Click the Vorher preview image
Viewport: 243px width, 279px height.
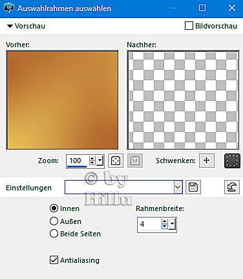(62, 100)
